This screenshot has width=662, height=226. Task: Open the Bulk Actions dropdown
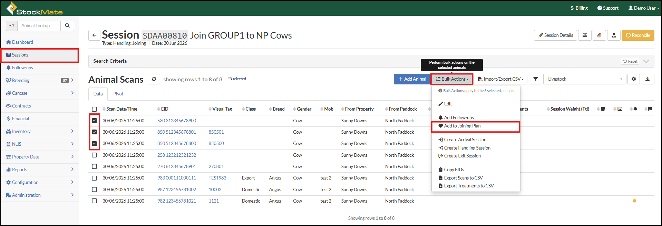click(452, 79)
